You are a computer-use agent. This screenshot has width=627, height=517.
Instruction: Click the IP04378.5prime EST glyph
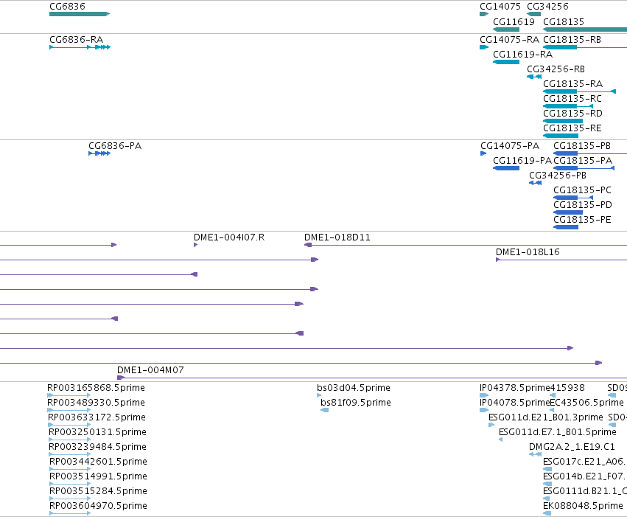[x=484, y=395]
